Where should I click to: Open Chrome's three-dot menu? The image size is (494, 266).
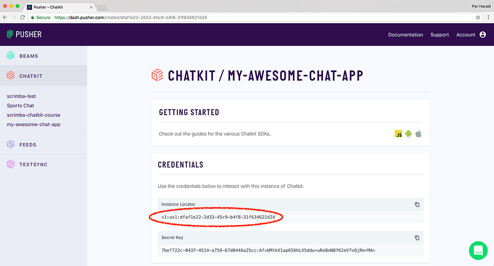[489, 17]
